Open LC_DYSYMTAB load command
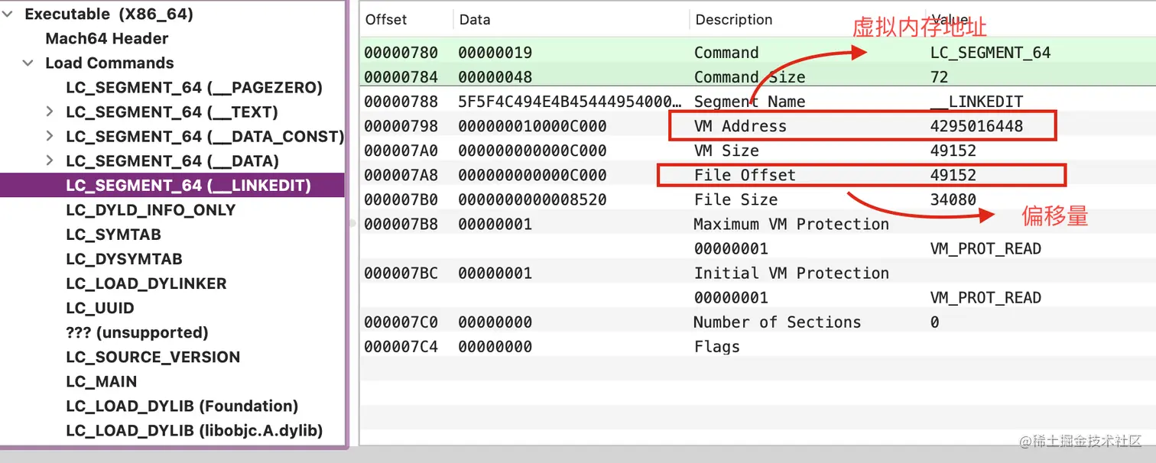This screenshot has width=1156, height=463. point(124,258)
